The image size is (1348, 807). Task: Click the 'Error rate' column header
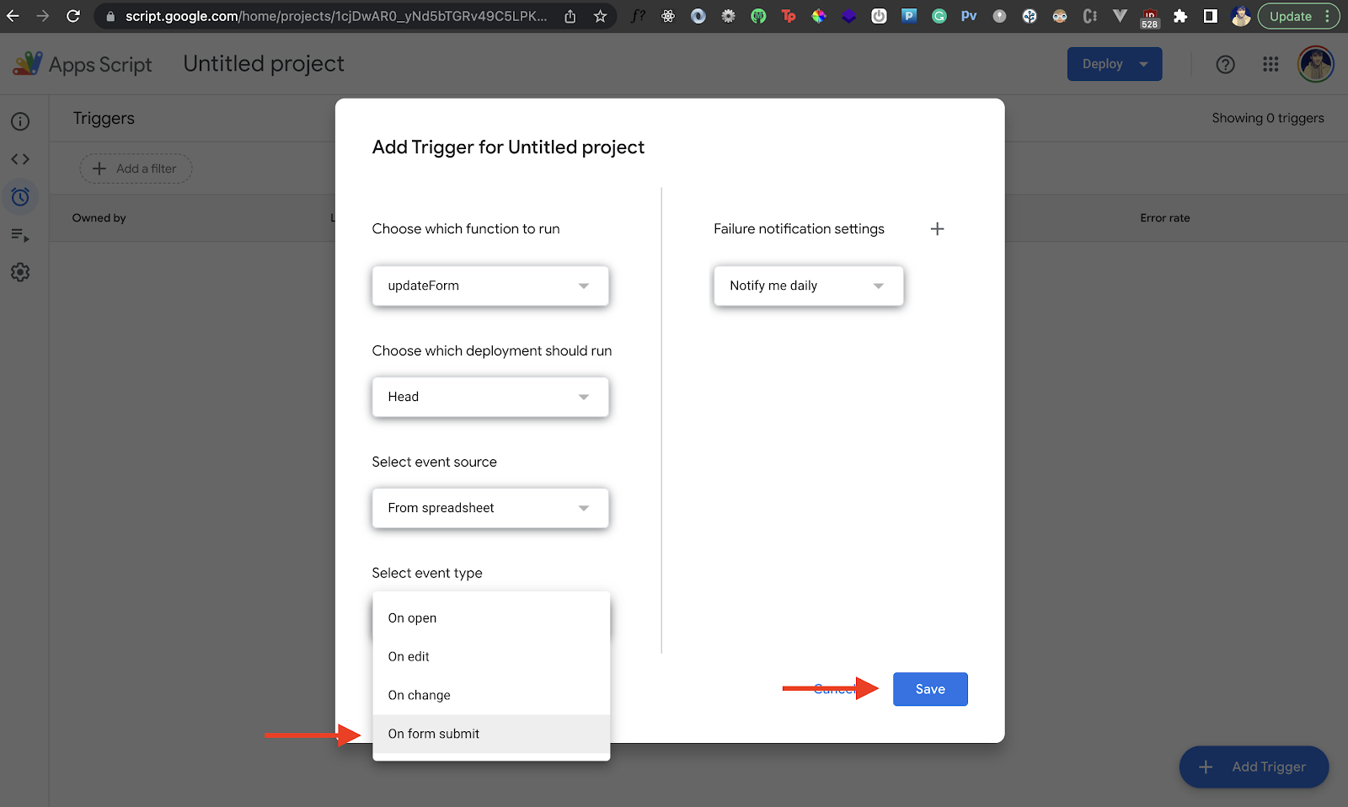1165,218
